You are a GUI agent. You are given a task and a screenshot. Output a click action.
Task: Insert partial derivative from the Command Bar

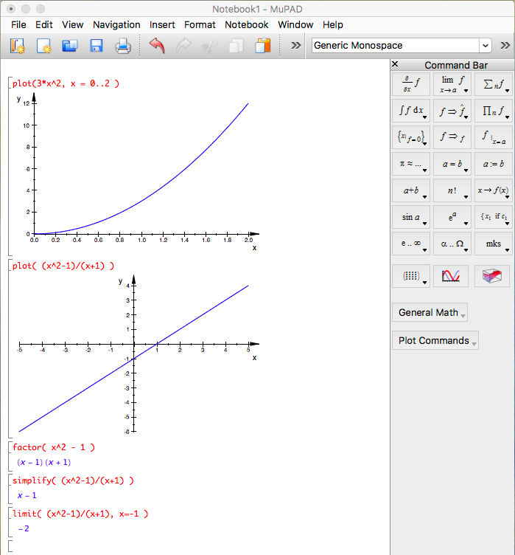(410, 84)
